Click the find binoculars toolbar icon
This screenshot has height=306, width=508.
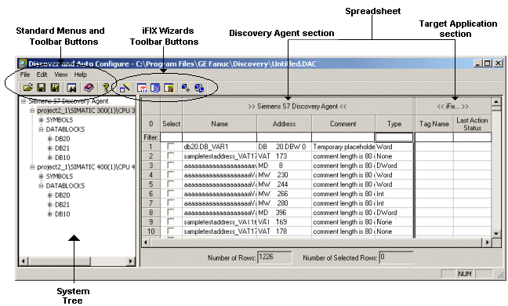tap(71, 88)
